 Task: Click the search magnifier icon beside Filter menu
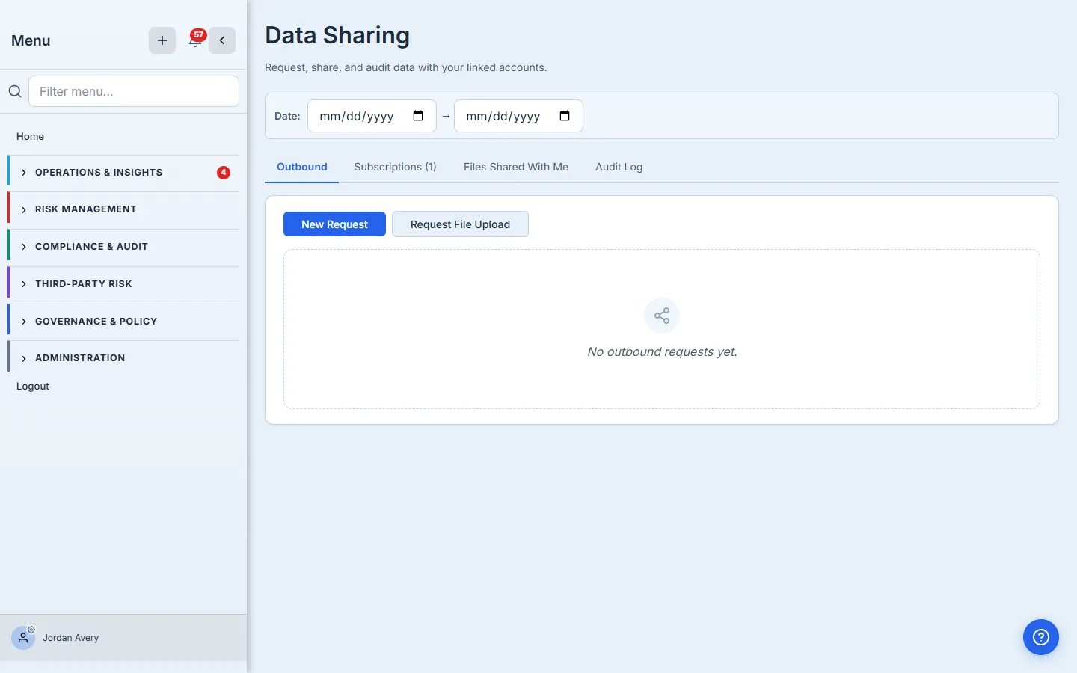[x=15, y=91]
